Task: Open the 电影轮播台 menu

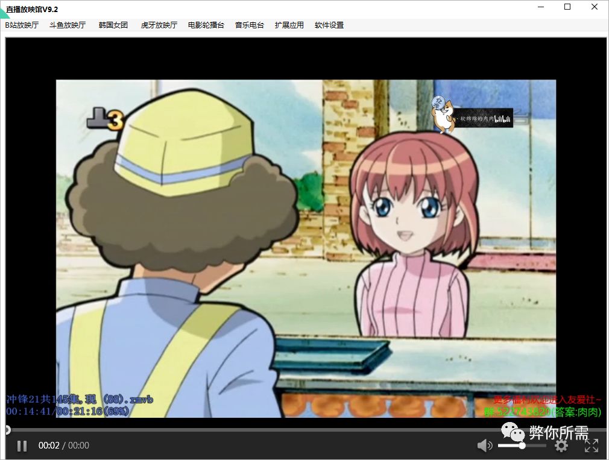Action: coord(206,25)
